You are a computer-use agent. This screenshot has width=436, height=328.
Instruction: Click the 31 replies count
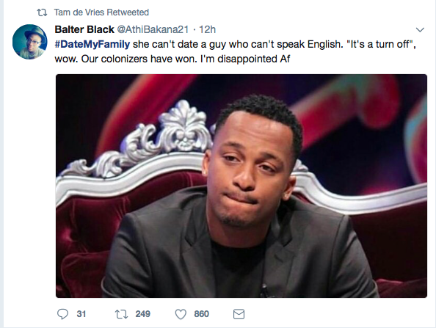pos(81,314)
